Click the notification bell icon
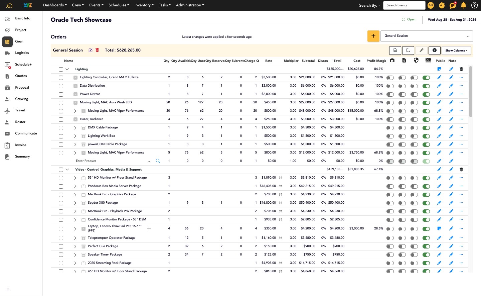Image resolution: width=481 pixels, height=296 pixels. pos(463,5)
